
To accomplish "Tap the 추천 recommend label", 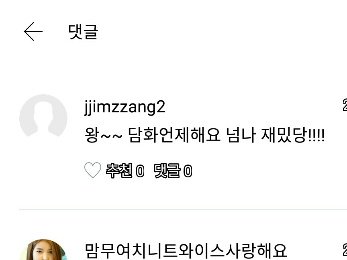I will pos(119,171).
